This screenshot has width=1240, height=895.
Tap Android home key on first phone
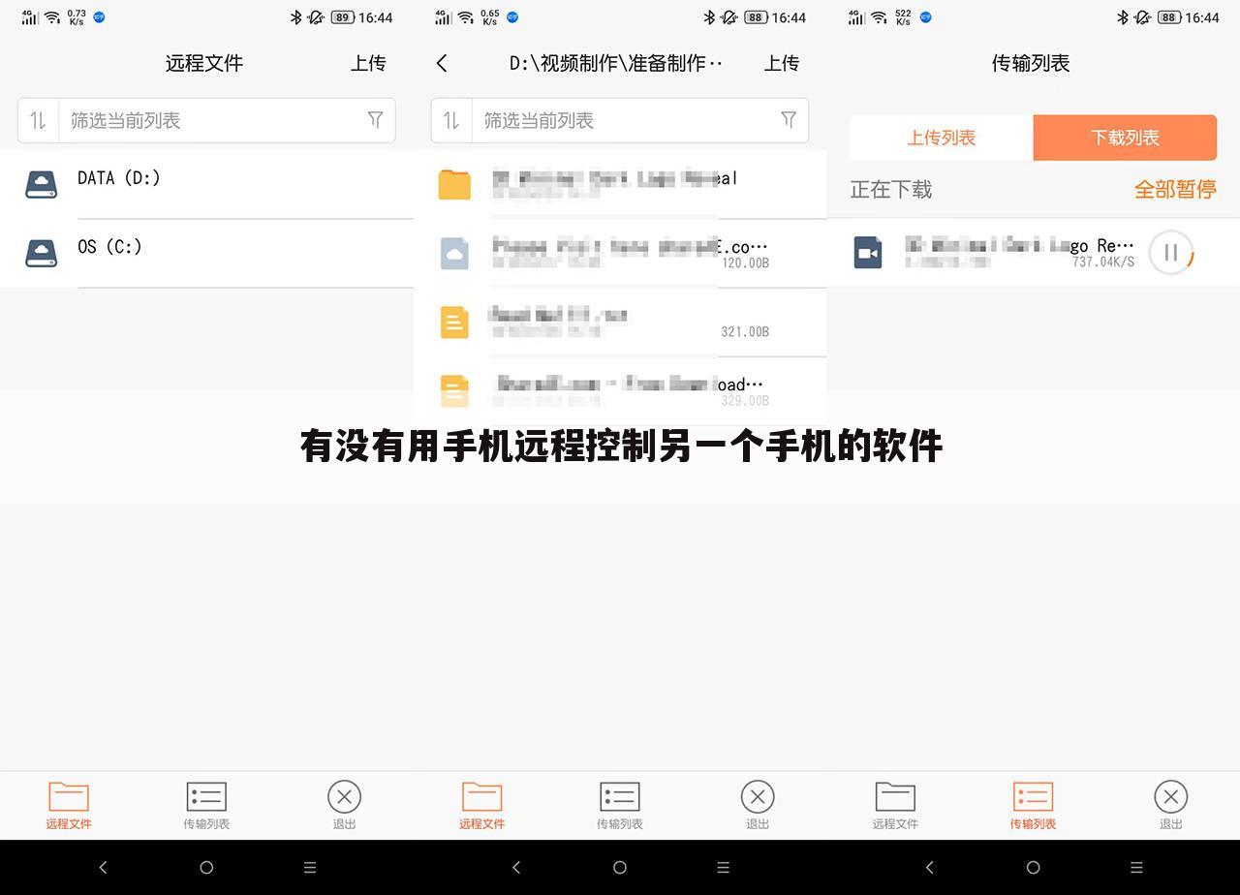(x=206, y=867)
